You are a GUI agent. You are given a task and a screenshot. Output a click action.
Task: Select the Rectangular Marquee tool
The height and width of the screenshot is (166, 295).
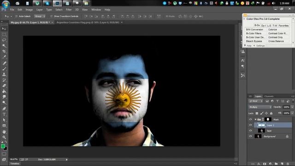pyautogui.click(x=4, y=35)
